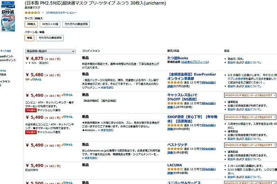Image resolution: width=277 pixels, height=184 pixels.
Task: Click the コンディション column header
Action: click(x=91, y=51)
